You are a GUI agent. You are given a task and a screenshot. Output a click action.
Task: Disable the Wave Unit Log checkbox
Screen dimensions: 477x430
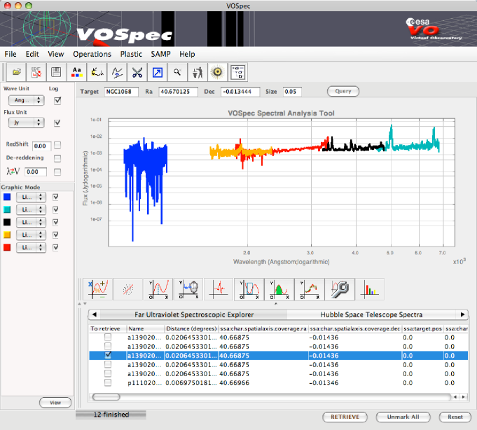click(57, 100)
